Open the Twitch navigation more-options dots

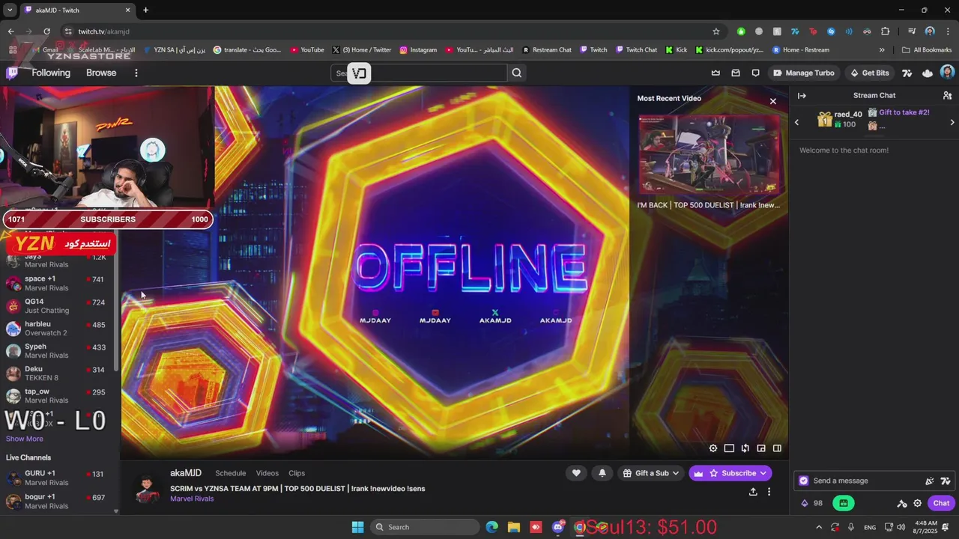136,73
